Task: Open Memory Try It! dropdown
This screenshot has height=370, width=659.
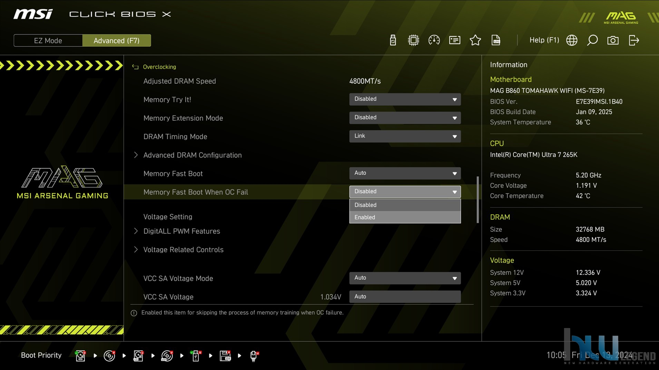Action: point(405,99)
